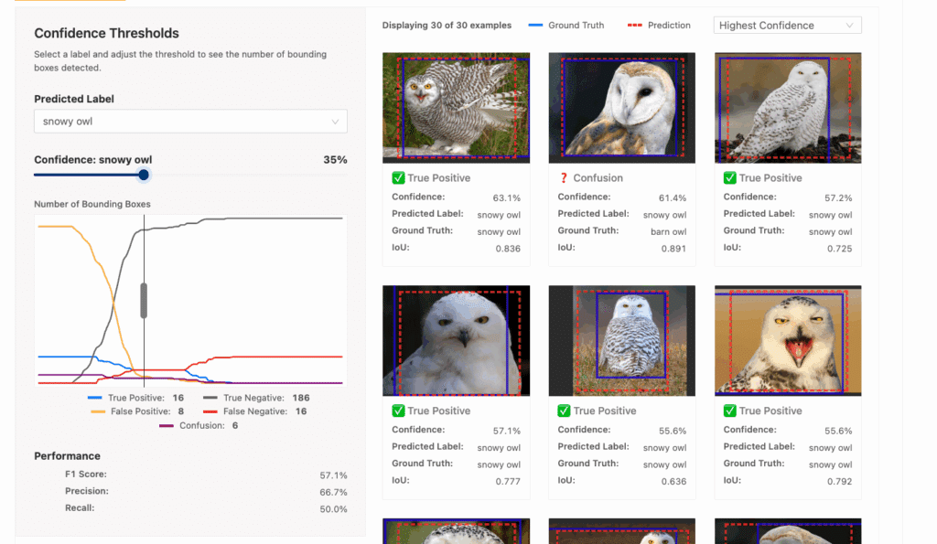Click the blue Ground Truth legend line

(x=535, y=25)
